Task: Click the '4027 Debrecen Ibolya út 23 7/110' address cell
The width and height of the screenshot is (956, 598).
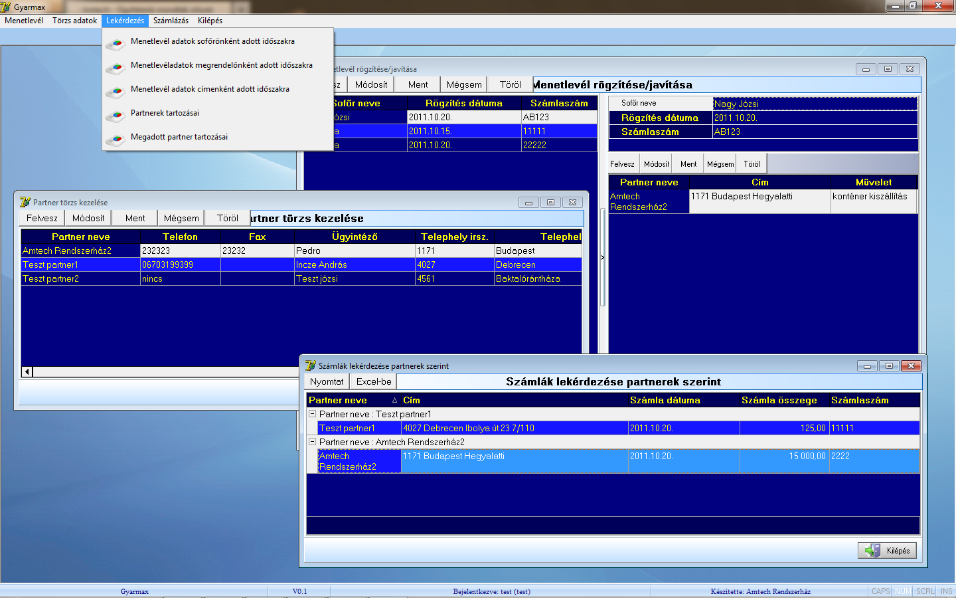Action: pos(515,428)
